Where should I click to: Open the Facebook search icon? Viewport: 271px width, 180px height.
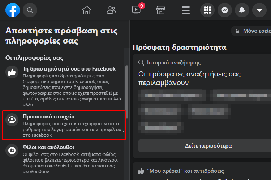click(30, 10)
